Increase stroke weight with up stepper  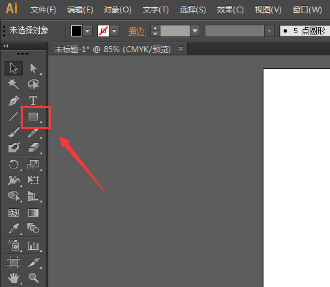[155, 28]
